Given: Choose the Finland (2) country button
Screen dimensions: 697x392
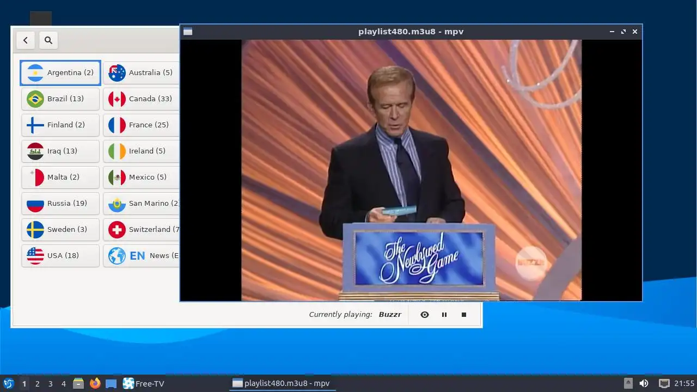Looking at the screenshot, I should (x=60, y=125).
